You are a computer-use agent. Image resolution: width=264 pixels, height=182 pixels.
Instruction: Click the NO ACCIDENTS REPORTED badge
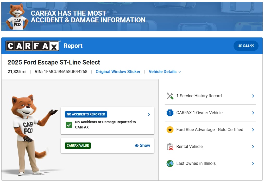pos(86,114)
